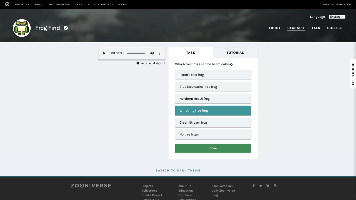
Task: Open Build a Project in top navigation
Action: click(x=100, y=4)
